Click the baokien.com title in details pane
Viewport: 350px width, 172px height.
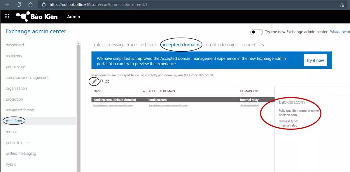(292, 102)
